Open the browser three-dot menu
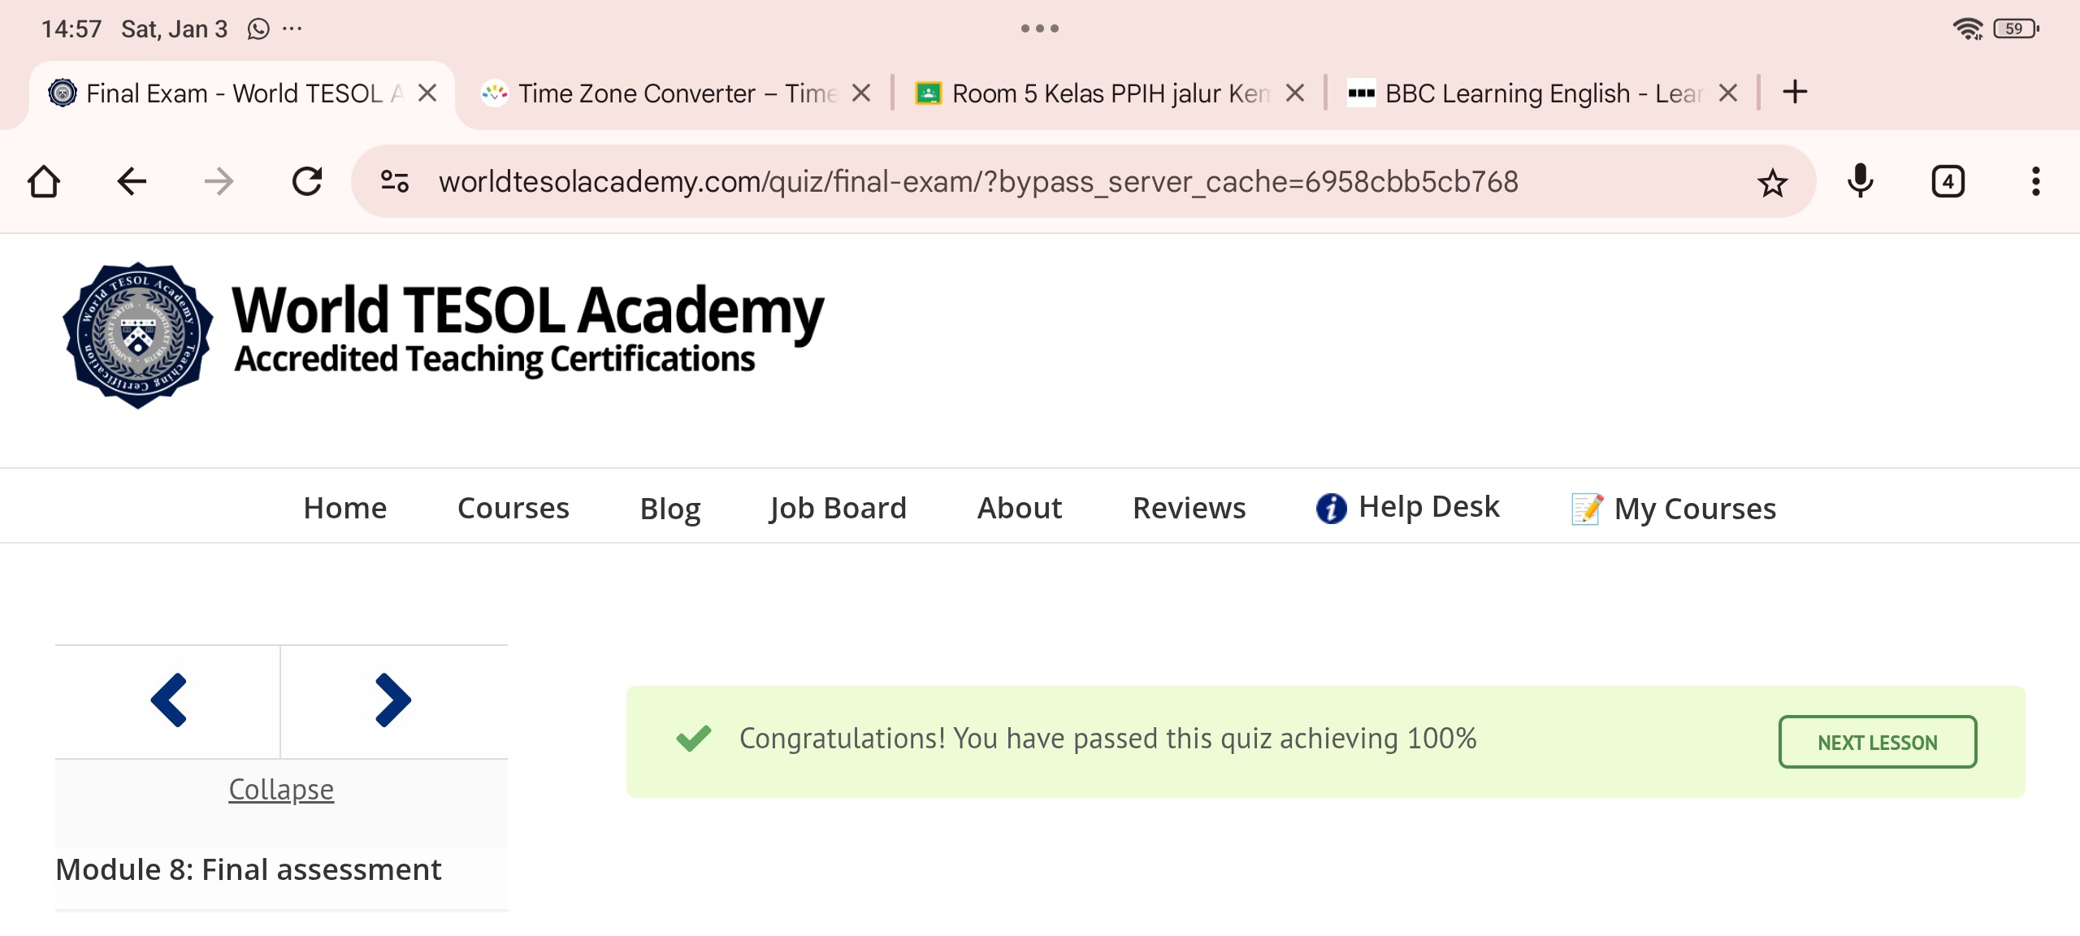Viewport: 2080px width, 936px height. click(x=2035, y=181)
